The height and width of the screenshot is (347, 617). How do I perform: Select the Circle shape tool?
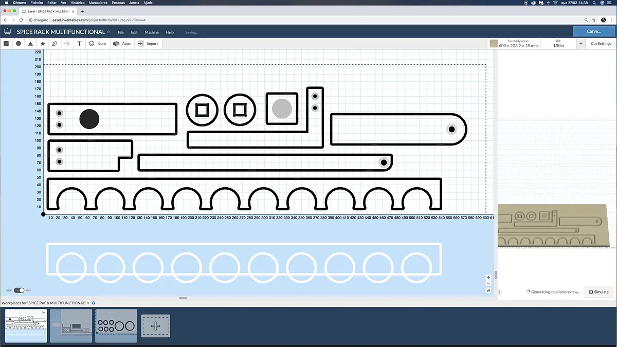click(x=19, y=44)
